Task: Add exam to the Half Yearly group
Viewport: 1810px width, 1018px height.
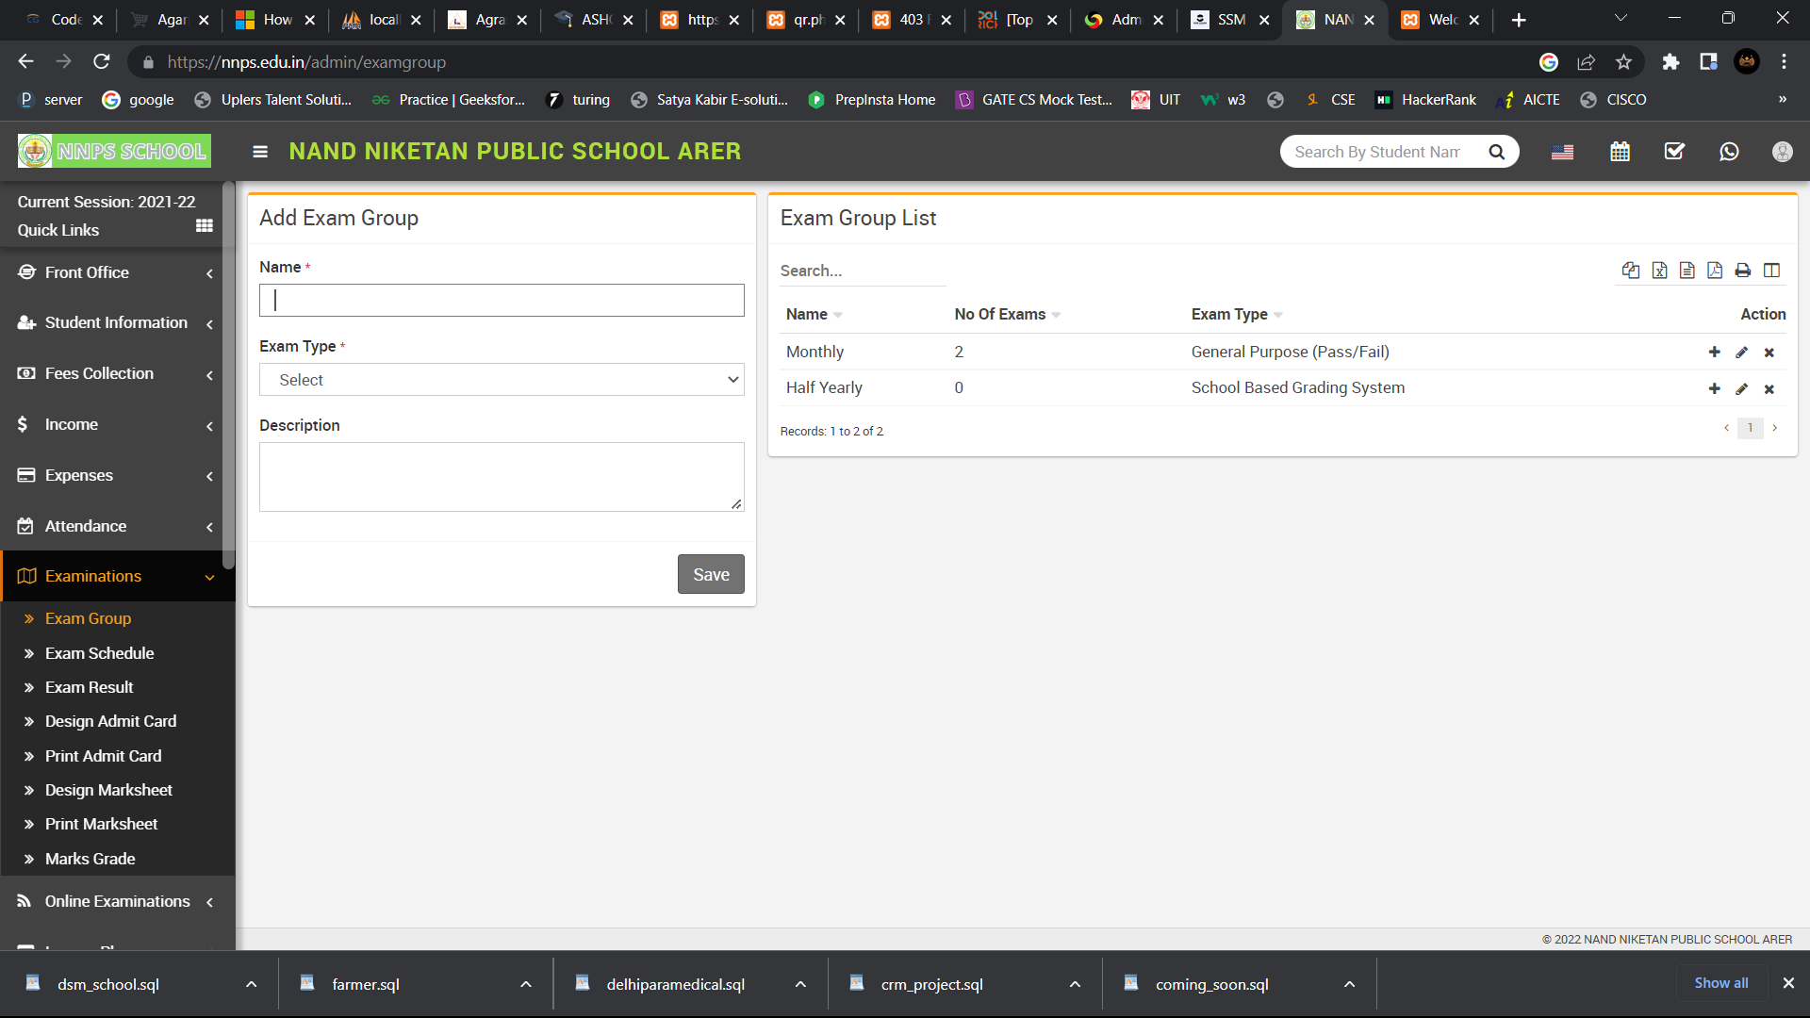Action: click(x=1714, y=388)
